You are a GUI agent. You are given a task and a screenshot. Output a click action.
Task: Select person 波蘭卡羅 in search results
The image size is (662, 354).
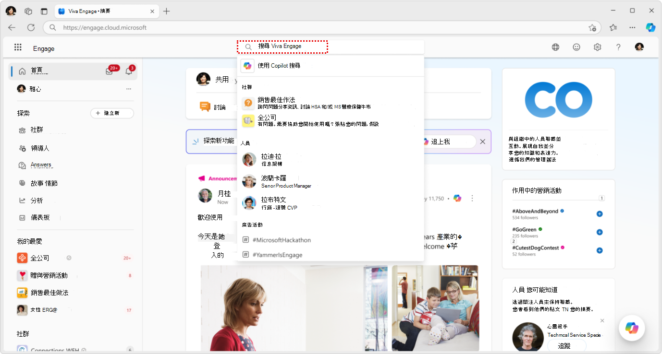click(x=331, y=181)
